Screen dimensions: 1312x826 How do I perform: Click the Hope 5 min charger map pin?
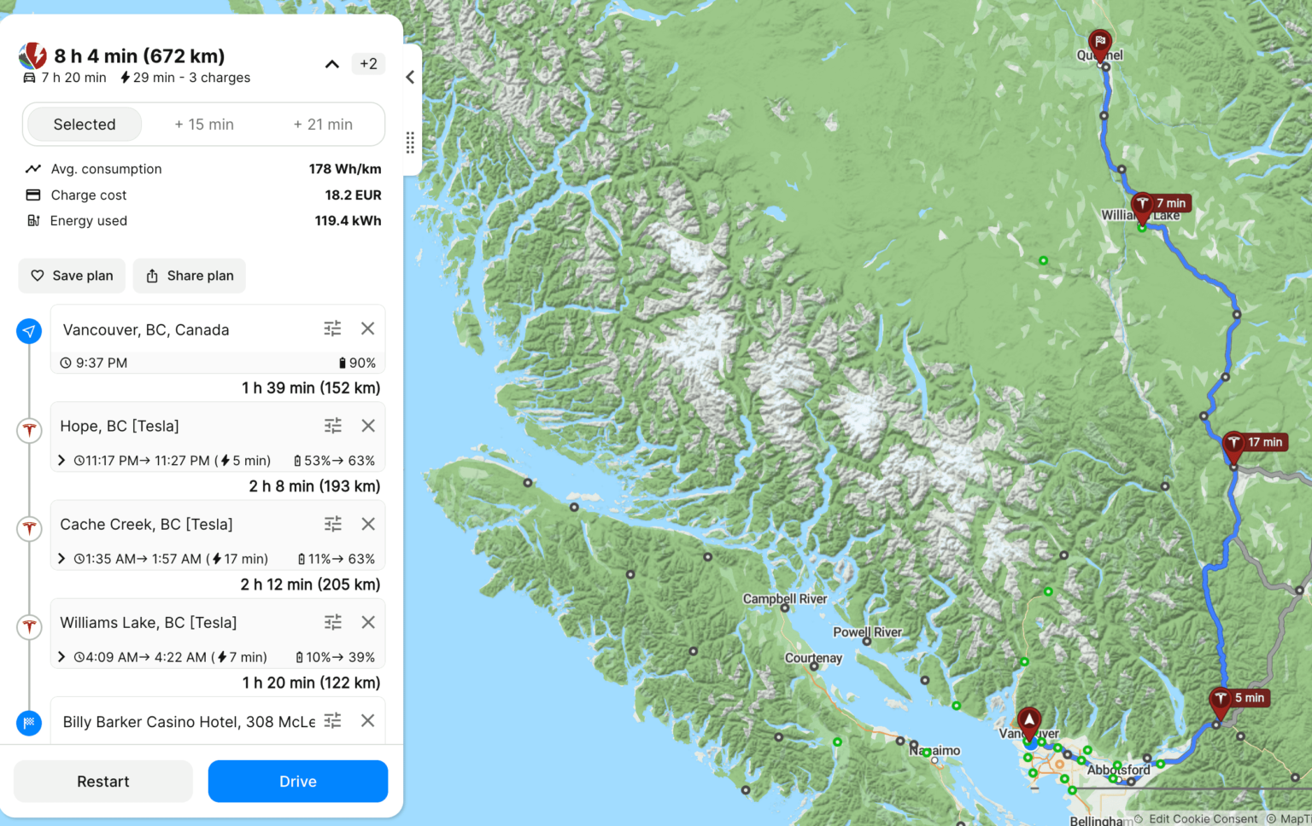[1221, 701]
